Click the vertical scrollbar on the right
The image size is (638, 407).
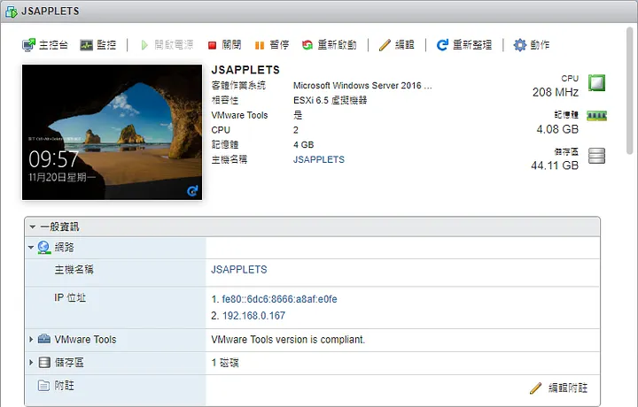(629, 89)
